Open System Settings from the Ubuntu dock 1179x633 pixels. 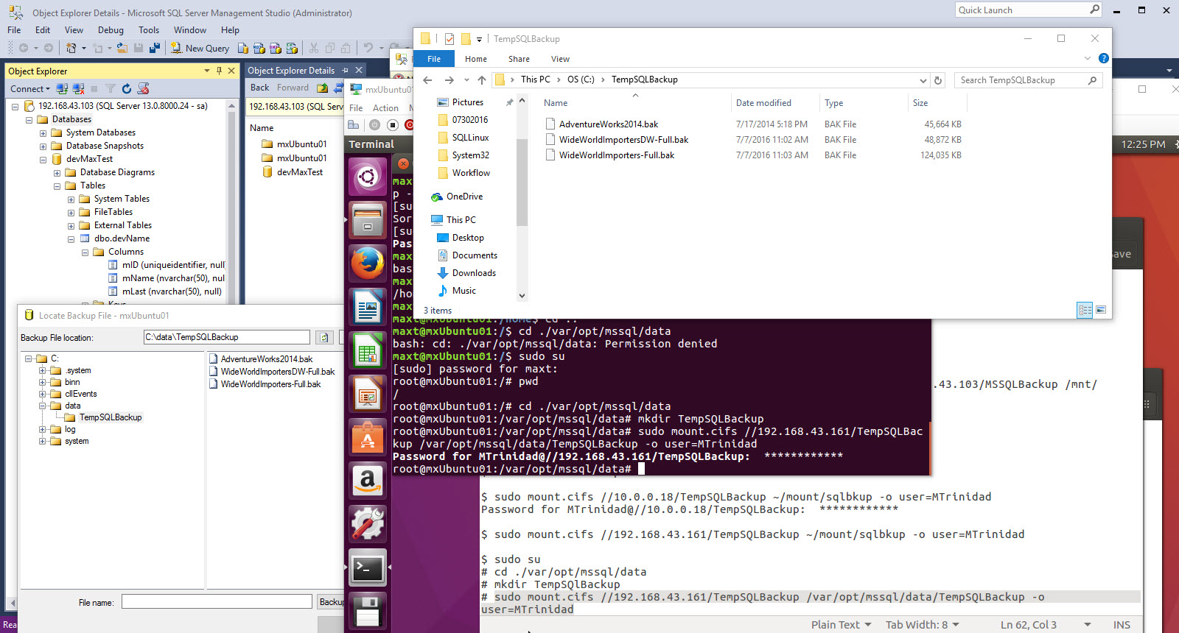pos(368,524)
